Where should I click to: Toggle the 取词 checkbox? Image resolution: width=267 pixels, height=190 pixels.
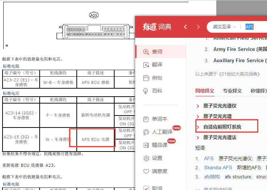(146, 188)
